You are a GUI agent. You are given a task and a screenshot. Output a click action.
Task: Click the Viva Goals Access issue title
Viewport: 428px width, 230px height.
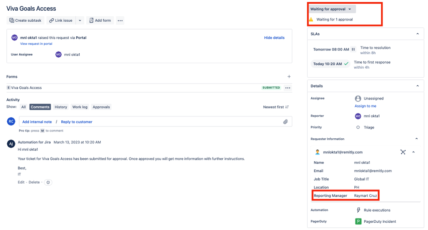pyautogui.click(x=31, y=9)
